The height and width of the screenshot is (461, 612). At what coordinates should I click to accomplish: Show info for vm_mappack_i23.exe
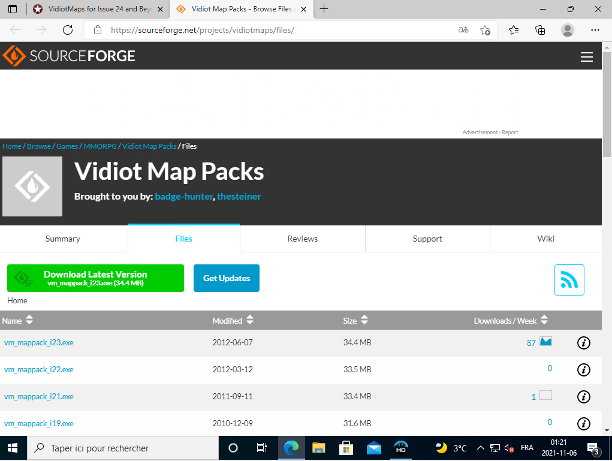583,343
